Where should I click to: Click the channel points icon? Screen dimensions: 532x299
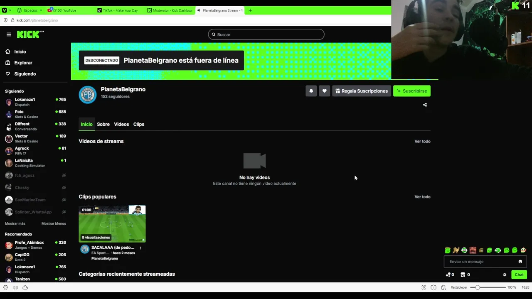pyautogui.click(x=448, y=274)
